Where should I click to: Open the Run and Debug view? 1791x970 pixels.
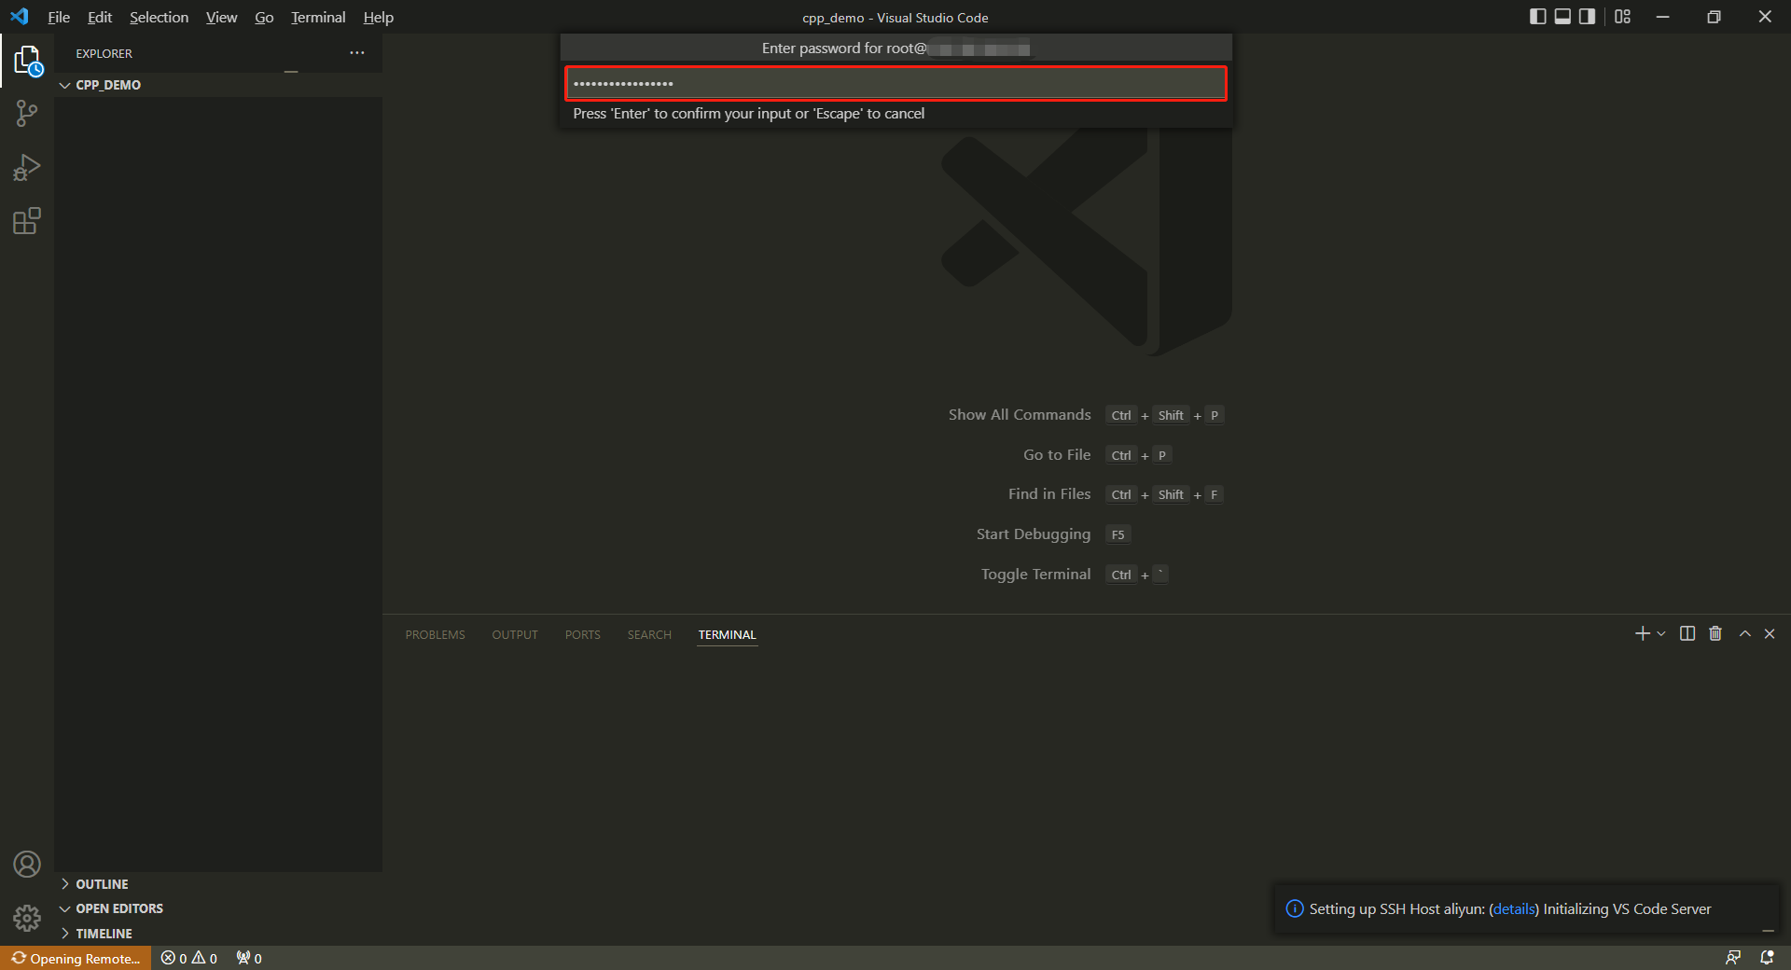(26, 168)
